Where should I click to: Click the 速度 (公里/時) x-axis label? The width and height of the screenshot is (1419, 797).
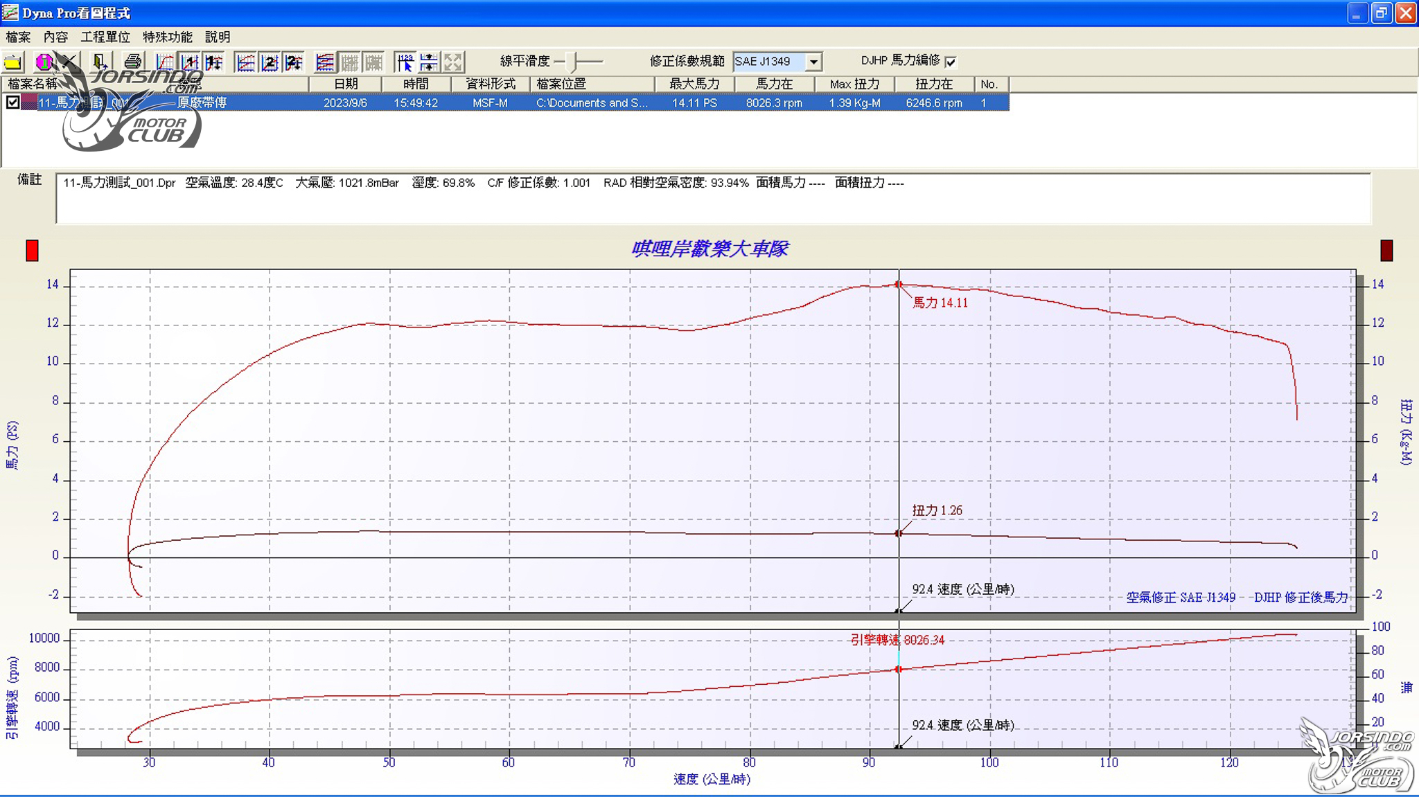pos(712,779)
